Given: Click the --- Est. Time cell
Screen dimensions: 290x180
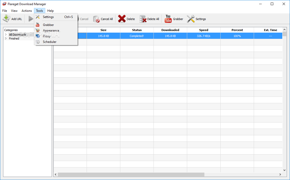Looking at the screenshot, I should pos(268,36).
